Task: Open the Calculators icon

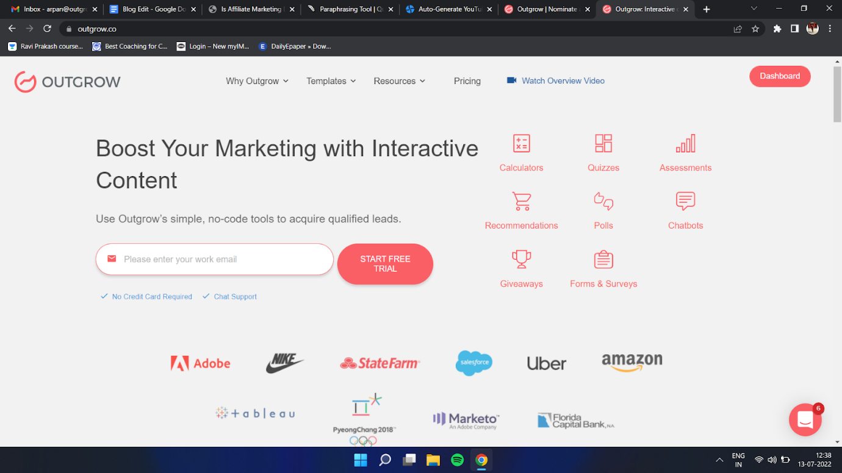Action: pyautogui.click(x=521, y=144)
